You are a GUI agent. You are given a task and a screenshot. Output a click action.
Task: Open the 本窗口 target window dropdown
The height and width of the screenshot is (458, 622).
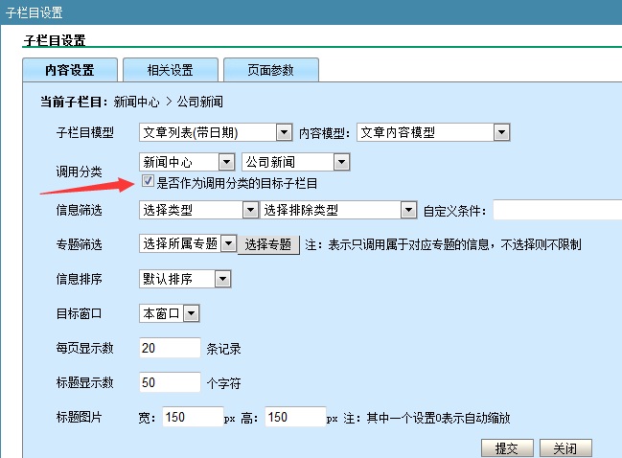click(169, 313)
